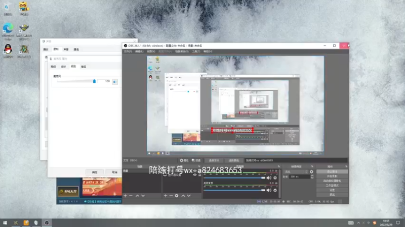The width and height of the screenshot is (405, 227).
Task: Open the 编辑(E) menu in OBS
Action: point(139,51)
